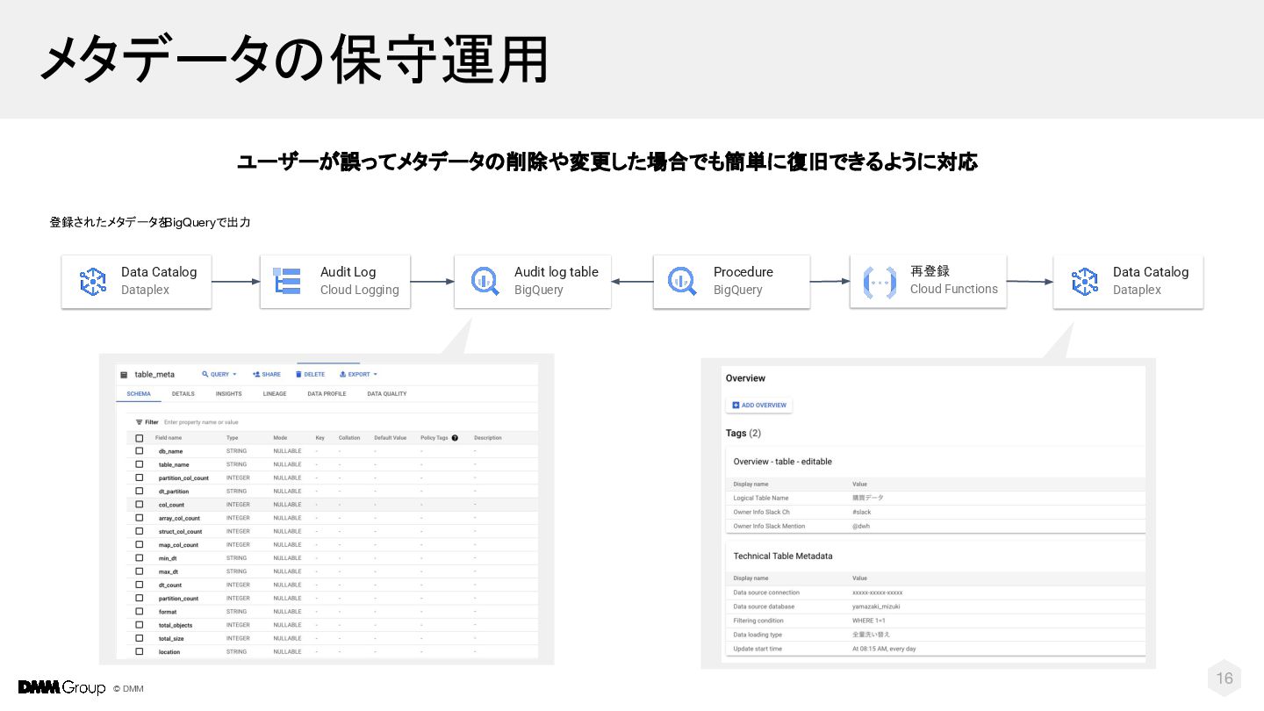
Task: Click the xxxxx-xxxxx-xxxxx connection value
Action: [x=877, y=592]
